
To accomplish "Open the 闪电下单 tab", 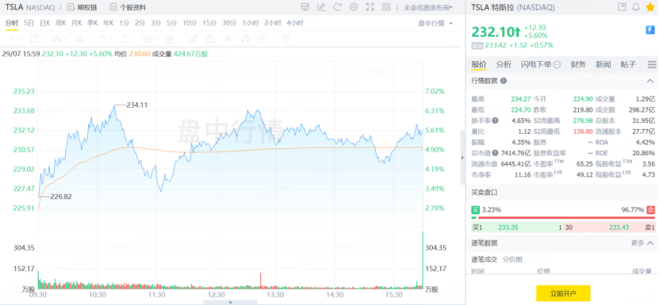I will [x=541, y=64].
